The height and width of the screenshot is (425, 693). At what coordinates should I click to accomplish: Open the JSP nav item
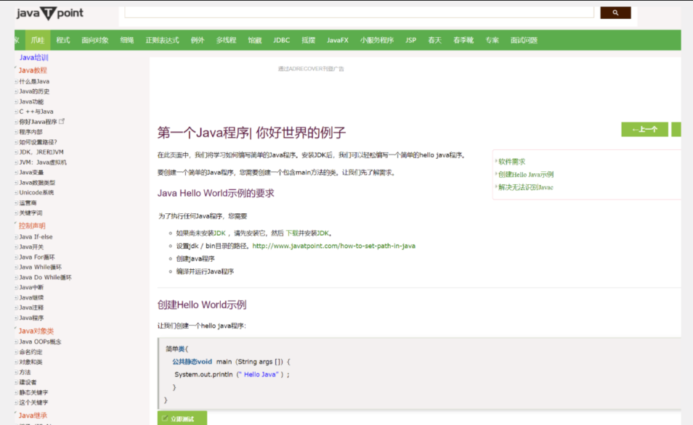pyautogui.click(x=410, y=40)
